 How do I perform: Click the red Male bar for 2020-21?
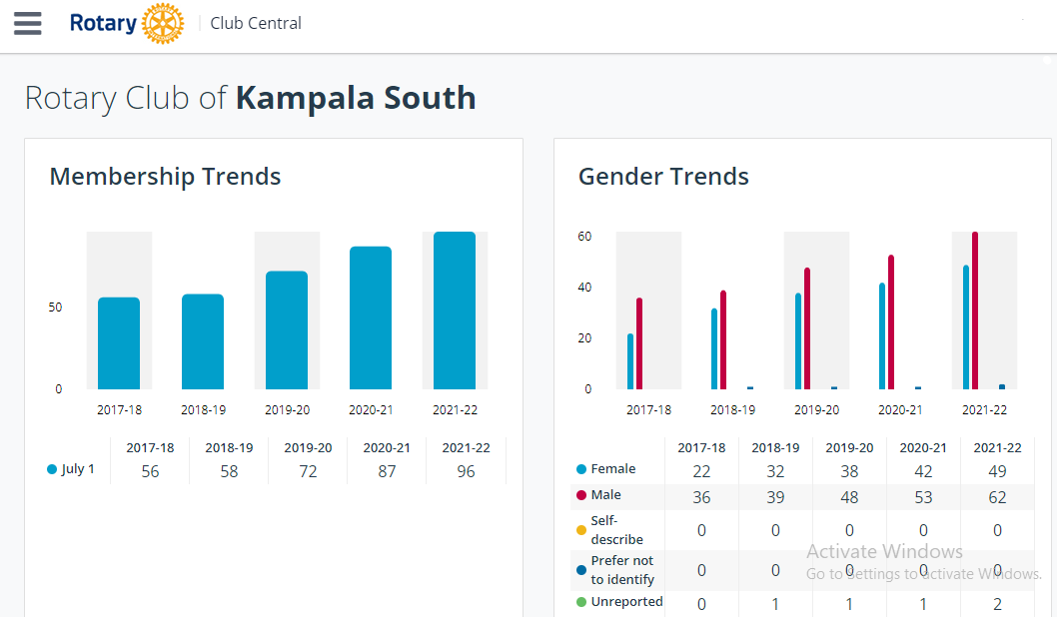pos(891,321)
